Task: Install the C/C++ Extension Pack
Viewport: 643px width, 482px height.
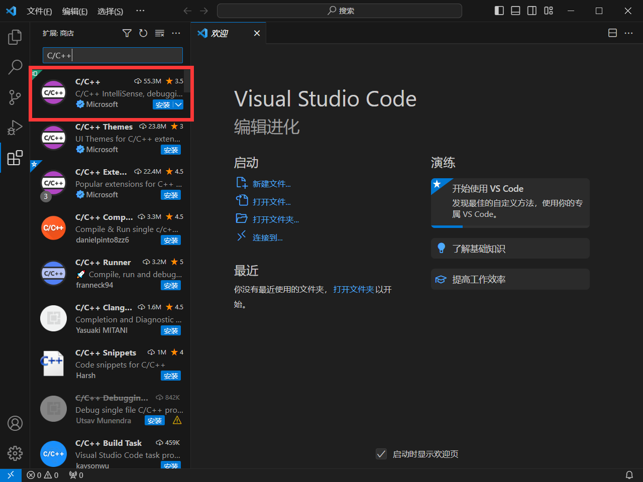Action: coord(171,195)
